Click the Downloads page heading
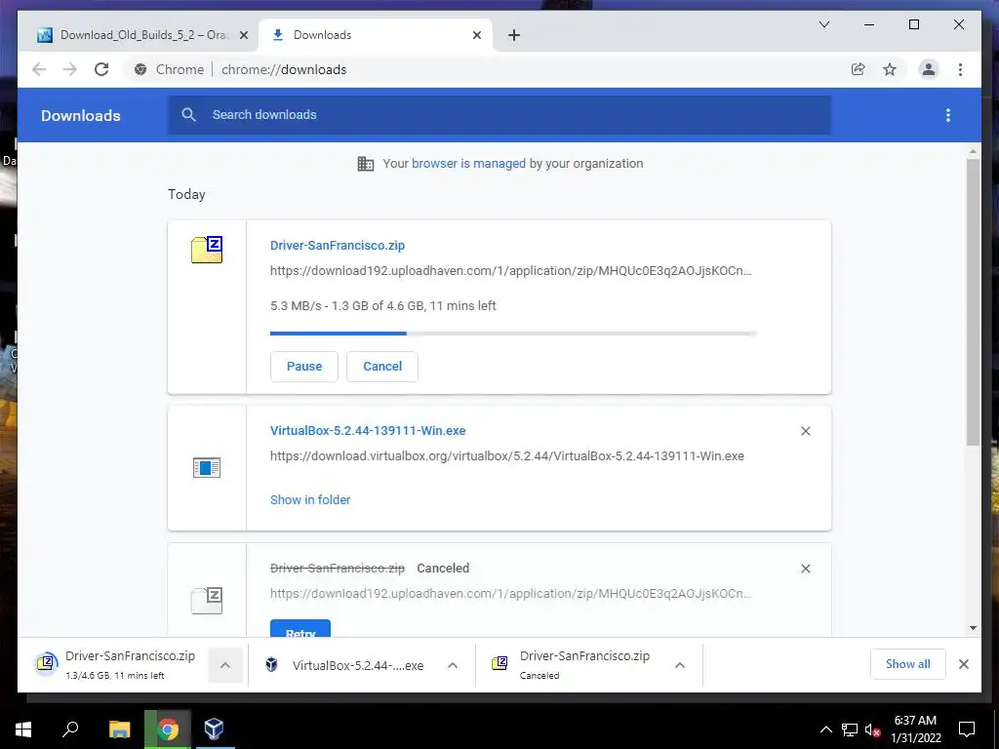Viewport: 999px width, 749px height. (81, 116)
